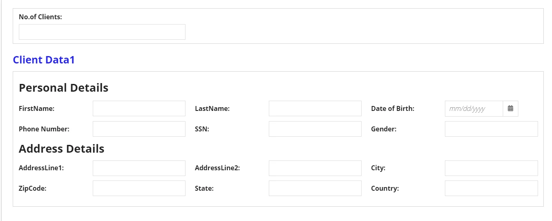This screenshot has width=552, height=221.
Task: Focus the AddressLine2 input field
Action: (x=315, y=168)
